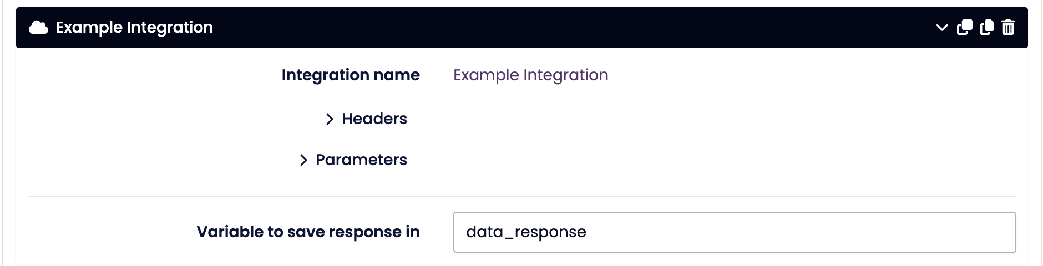1043x266 pixels.
Task: Click the blank space right of Parameters row
Action: tap(666, 160)
